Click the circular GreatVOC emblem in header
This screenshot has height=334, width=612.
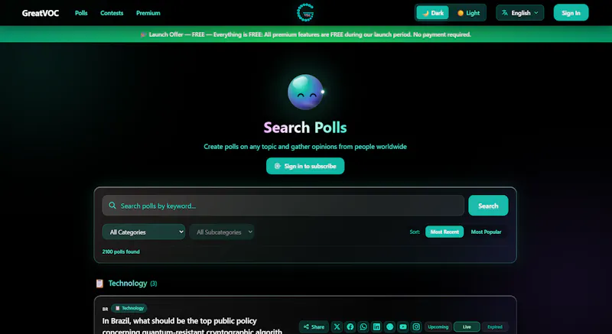pos(305,12)
